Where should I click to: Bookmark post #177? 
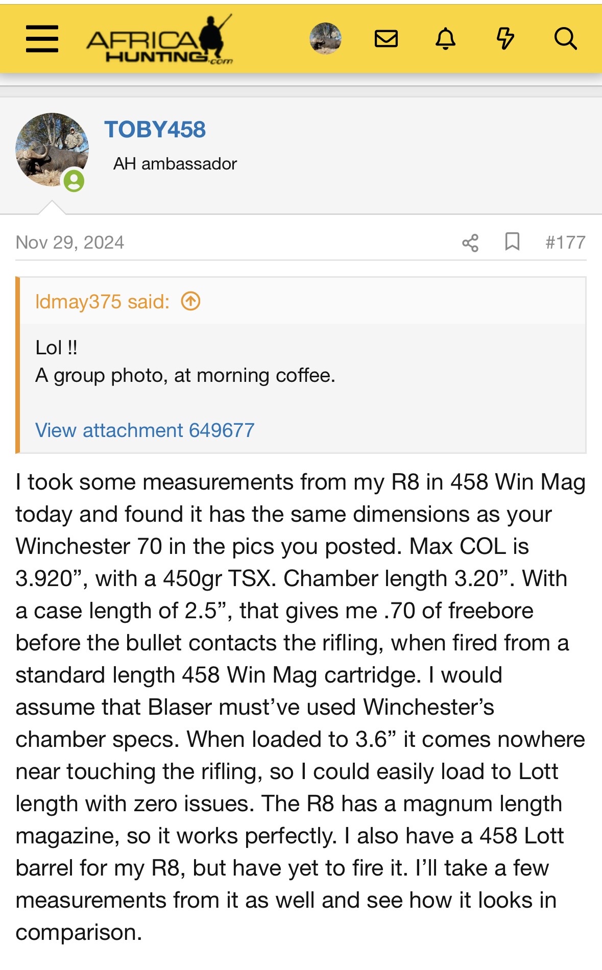[x=512, y=241]
